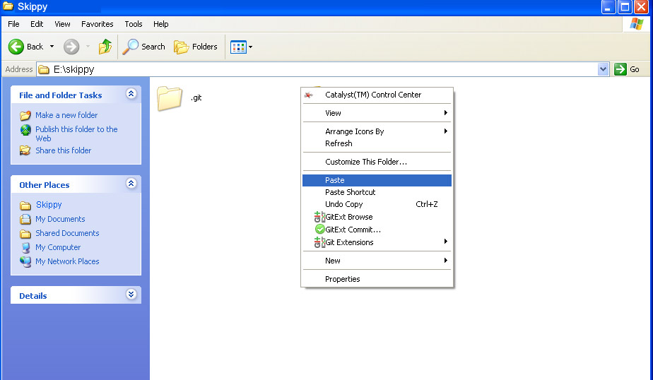The width and height of the screenshot is (653, 380).
Task: Choose Customize This Folder...
Action: pyautogui.click(x=377, y=162)
